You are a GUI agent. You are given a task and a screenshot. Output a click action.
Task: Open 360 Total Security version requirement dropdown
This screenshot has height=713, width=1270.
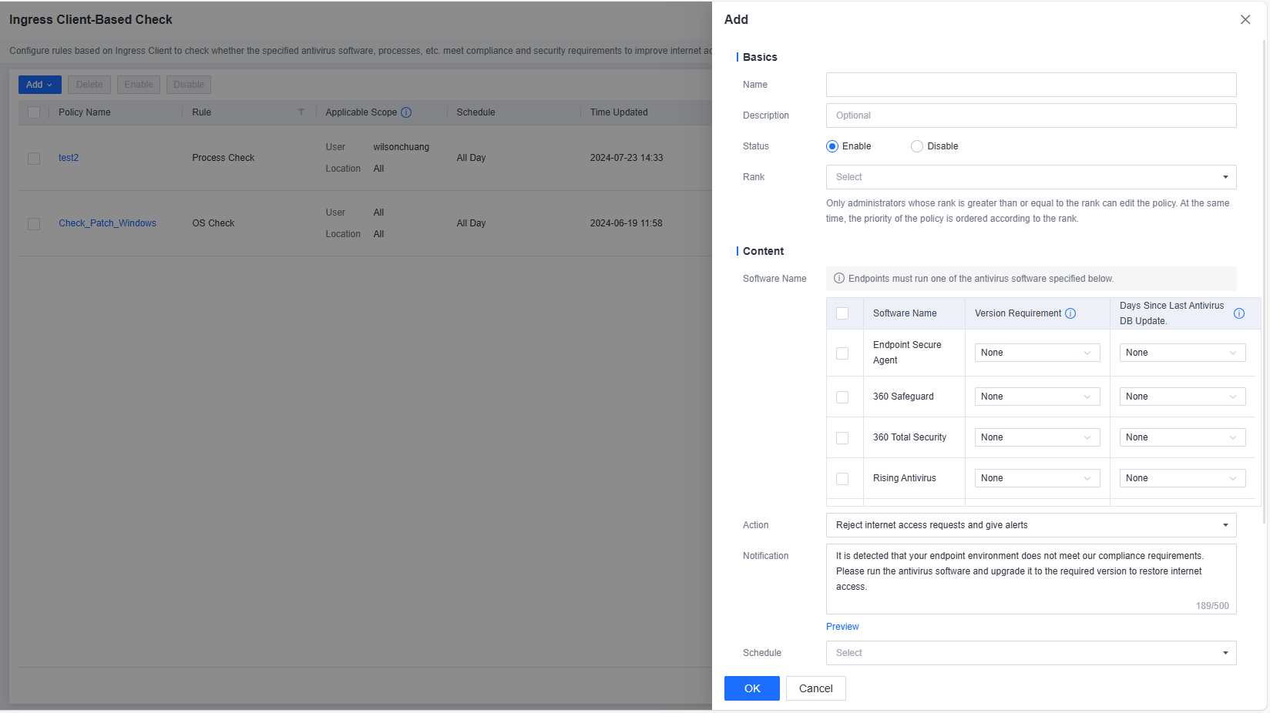pyautogui.click(x=1037, y=437)
